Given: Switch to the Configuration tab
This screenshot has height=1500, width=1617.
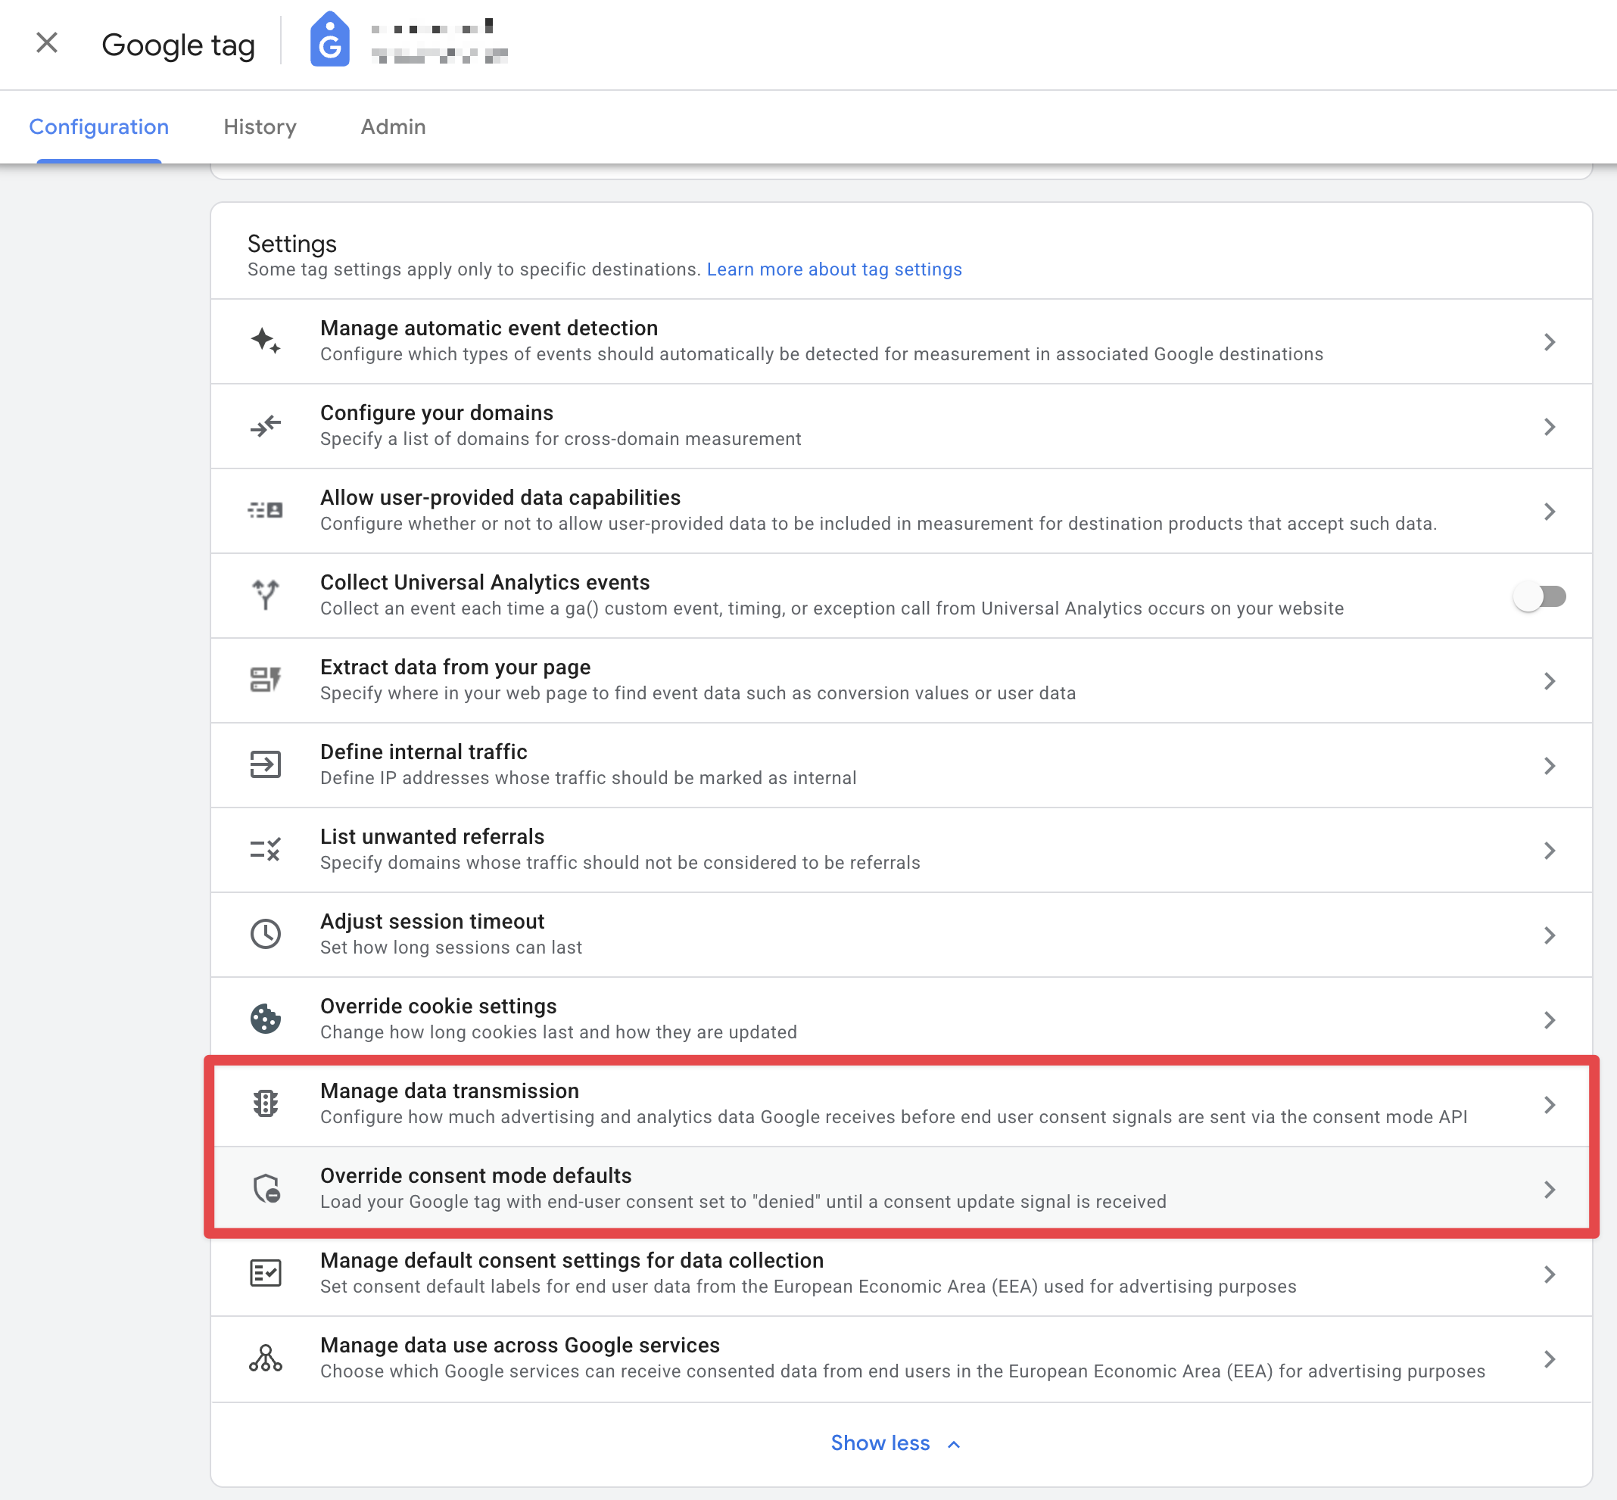Looking at the screenshot, I should click(x=99, y=126).
